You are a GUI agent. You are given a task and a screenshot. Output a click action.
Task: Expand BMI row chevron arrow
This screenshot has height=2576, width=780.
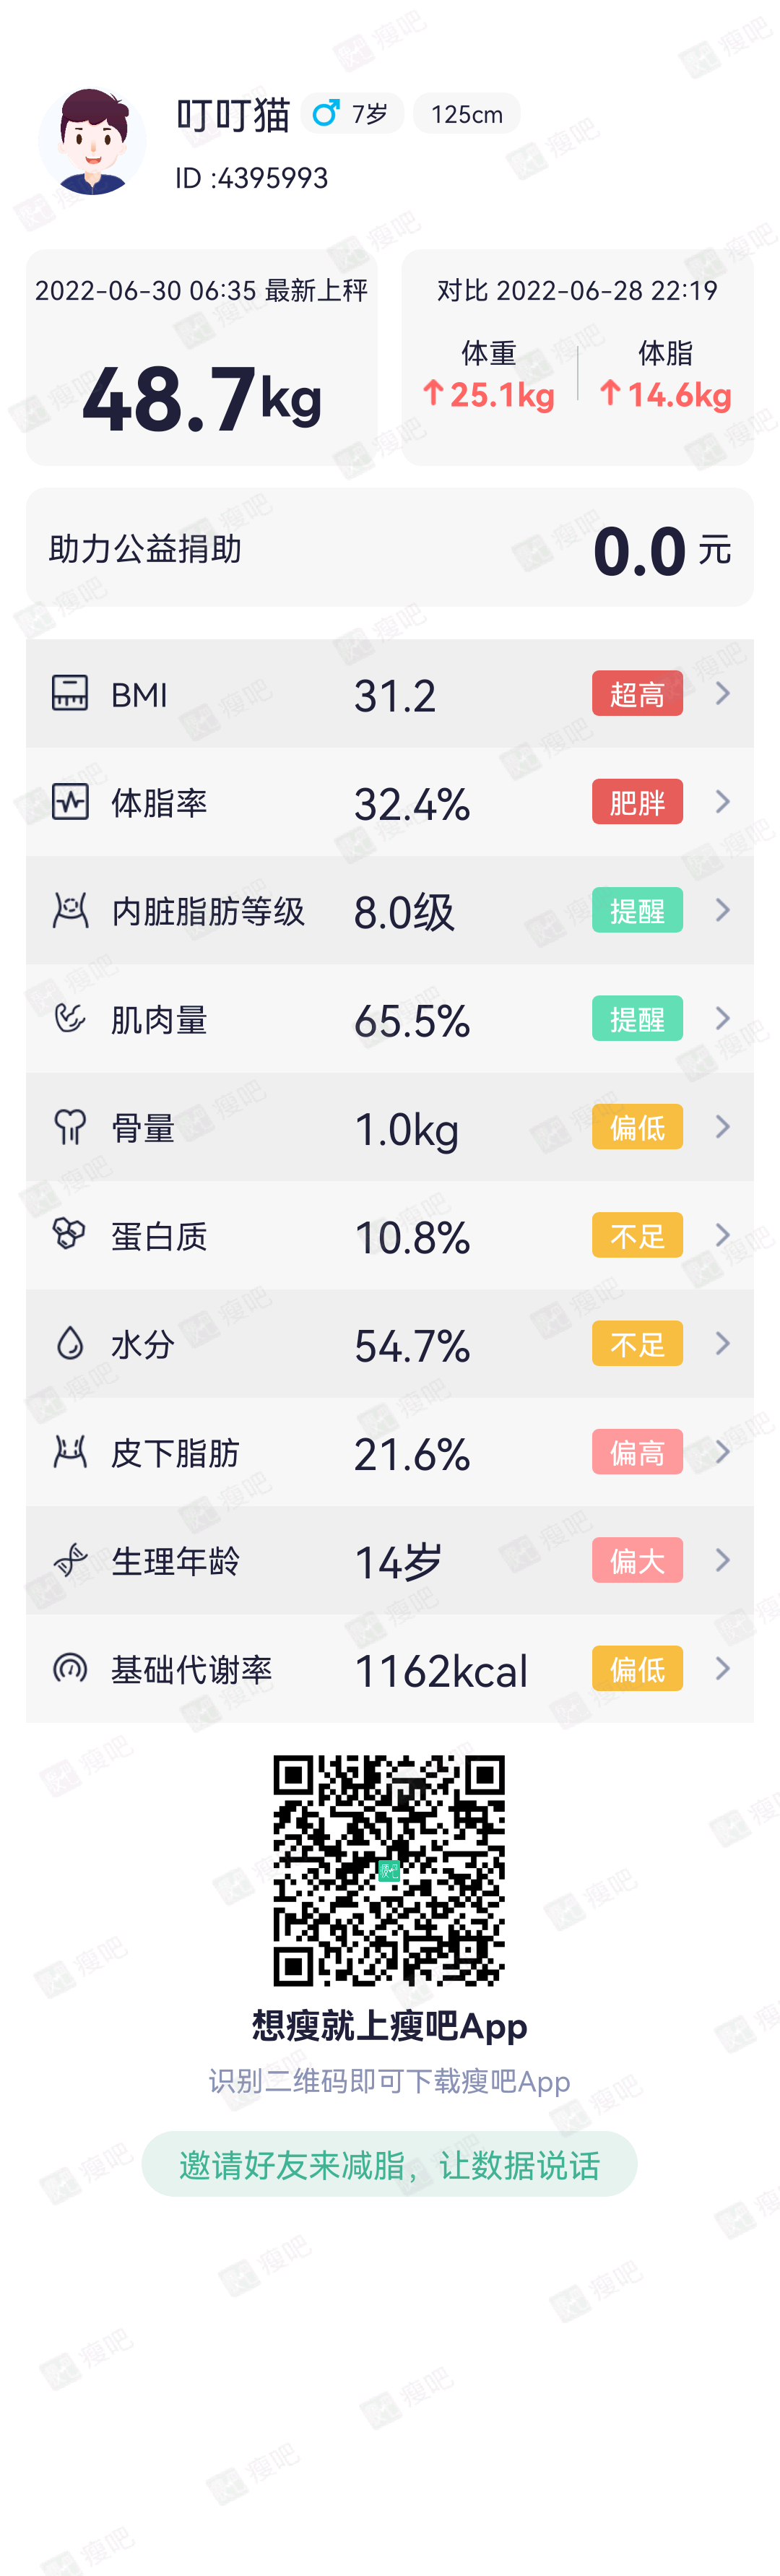click(x=723, y=693)
